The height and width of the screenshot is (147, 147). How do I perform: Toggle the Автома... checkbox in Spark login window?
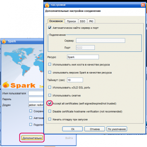[31, 118]
